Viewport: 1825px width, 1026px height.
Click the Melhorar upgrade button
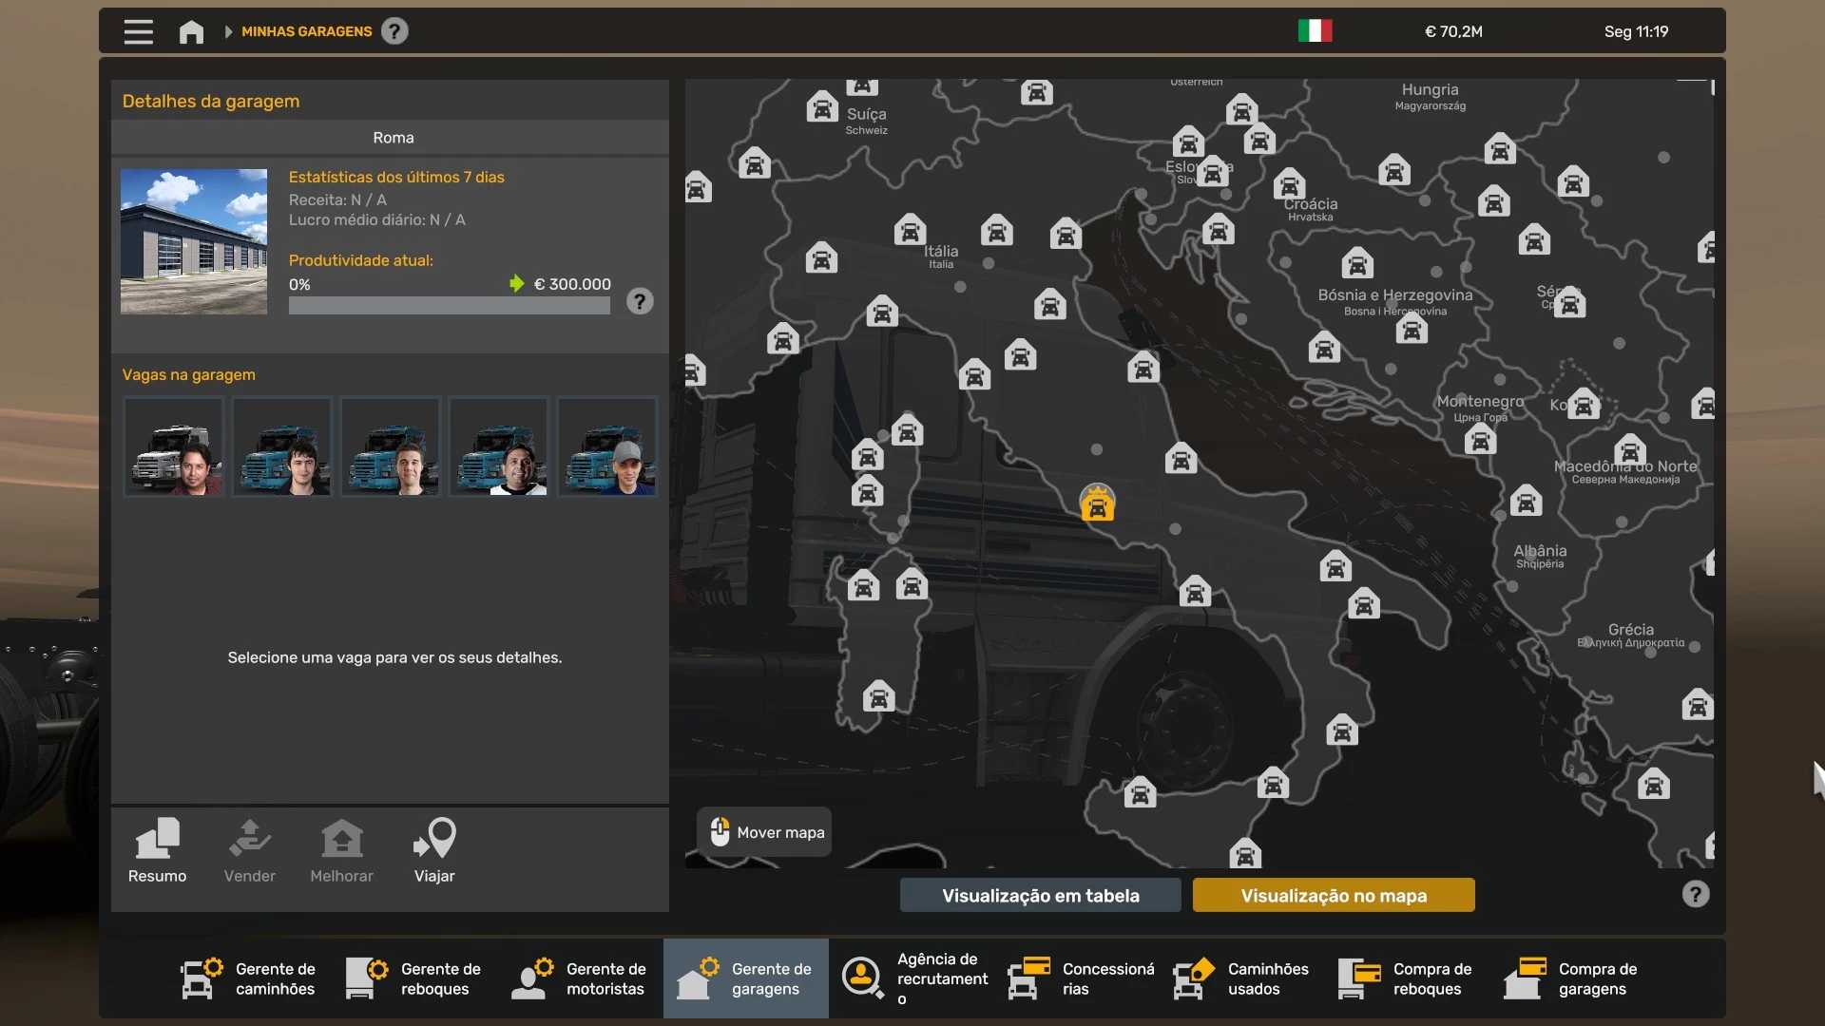pos(341,850)
